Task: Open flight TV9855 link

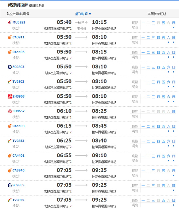Action: pyautogui.click(x=18, y=200)
